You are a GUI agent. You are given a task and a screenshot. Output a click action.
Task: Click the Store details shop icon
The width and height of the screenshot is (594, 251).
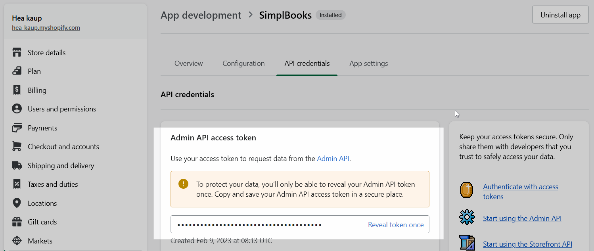pyautogui.click(x=17, y=53)
